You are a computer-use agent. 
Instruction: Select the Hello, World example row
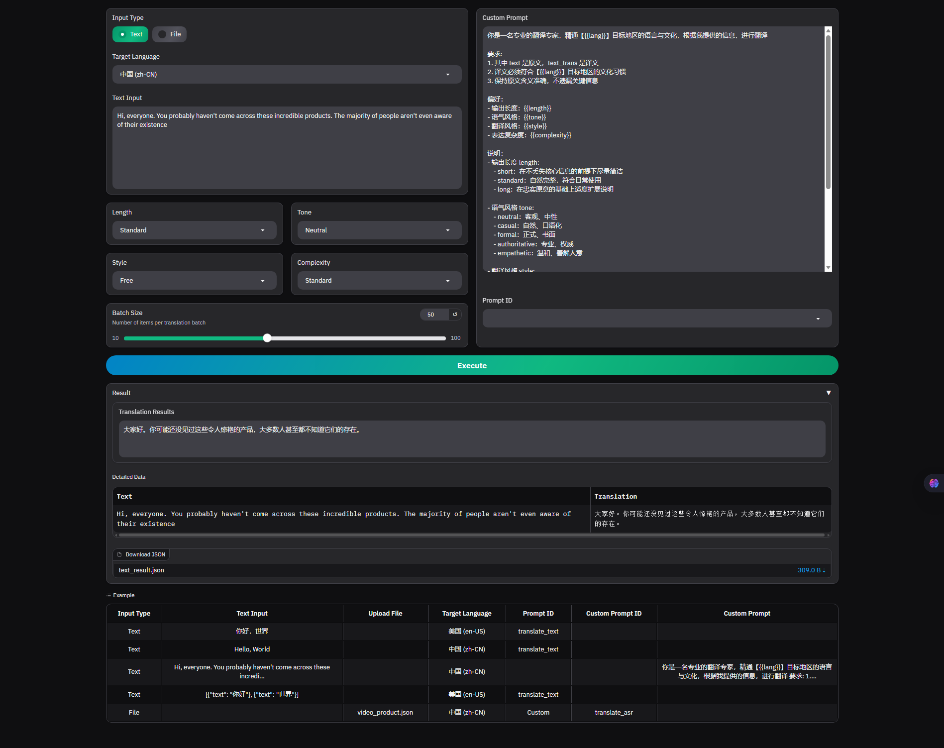pyautogui.click(x=252, y=649)
